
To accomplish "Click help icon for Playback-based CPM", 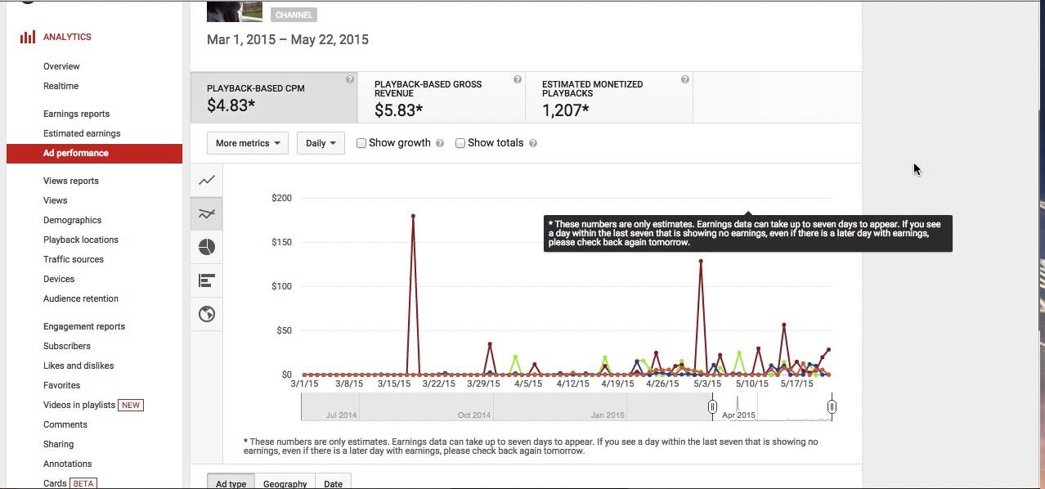I will pyautogui.click(x=350, y=79).
